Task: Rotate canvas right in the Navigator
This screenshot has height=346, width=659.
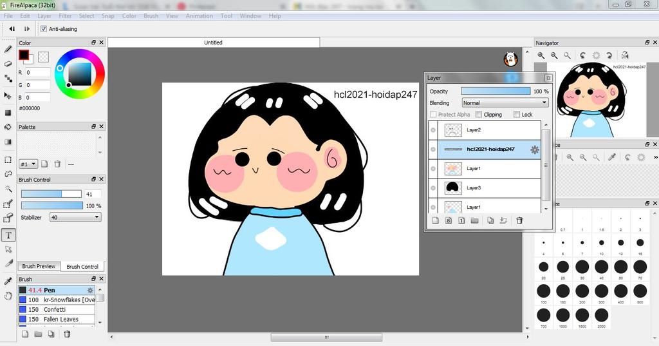Action: coord(609,55)
